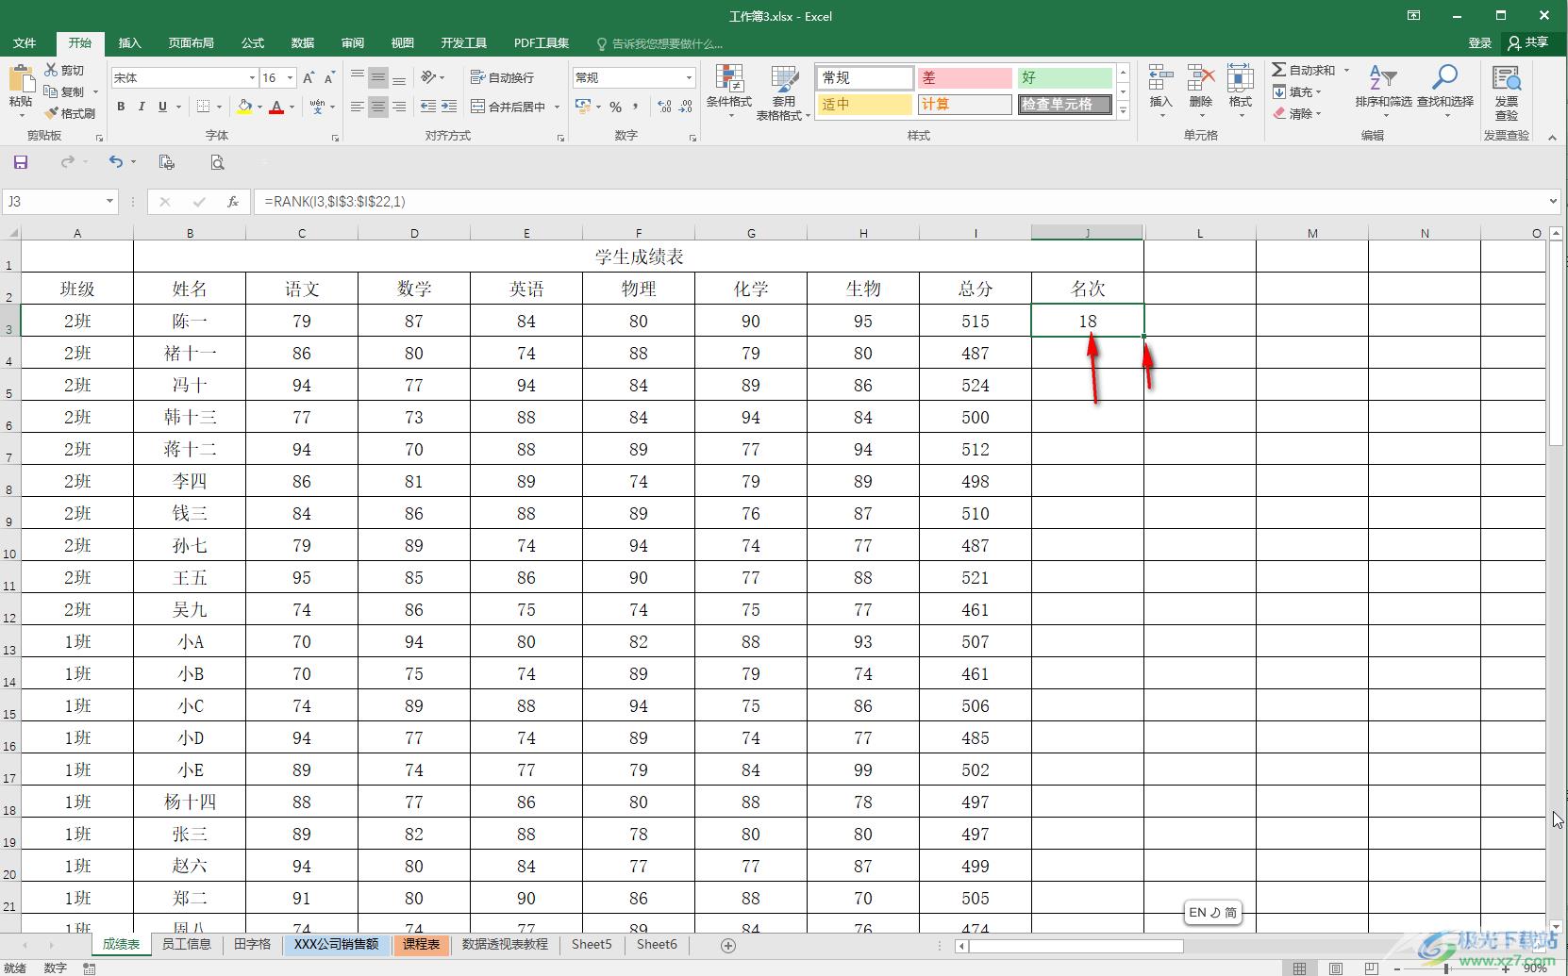This screenshot has width=1568, height=976.
Task: Open Find and Select (查找和选择)
Action: click(x=1444, y=91)
